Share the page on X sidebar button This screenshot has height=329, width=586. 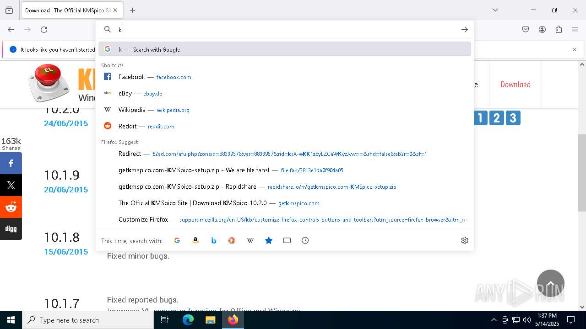point(11,185)
